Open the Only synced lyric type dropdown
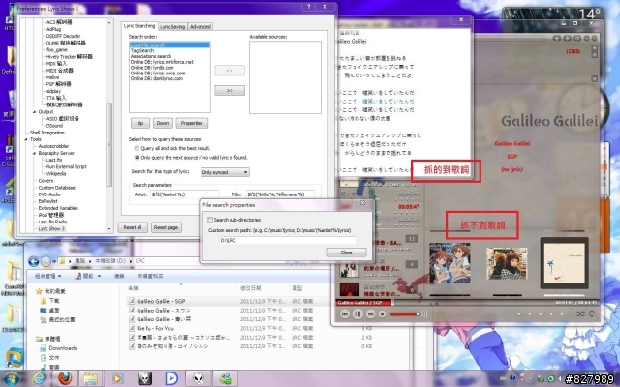Screen dimensions: 620x387 click(225, 172)
